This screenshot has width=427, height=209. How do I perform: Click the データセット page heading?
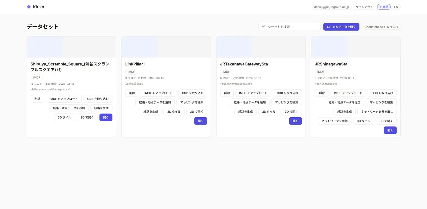[x=43, y=27]
